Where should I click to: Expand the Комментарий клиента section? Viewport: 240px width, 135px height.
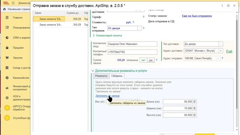point(108,36)
